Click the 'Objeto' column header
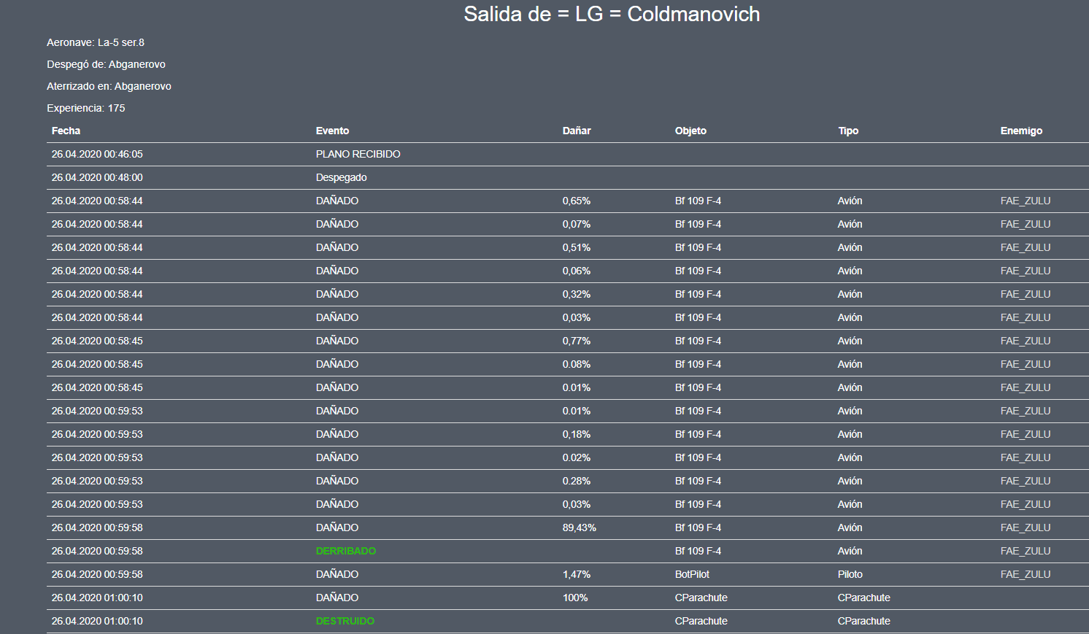This screenshot has width=1089, height=634. [x=690, y=131]
